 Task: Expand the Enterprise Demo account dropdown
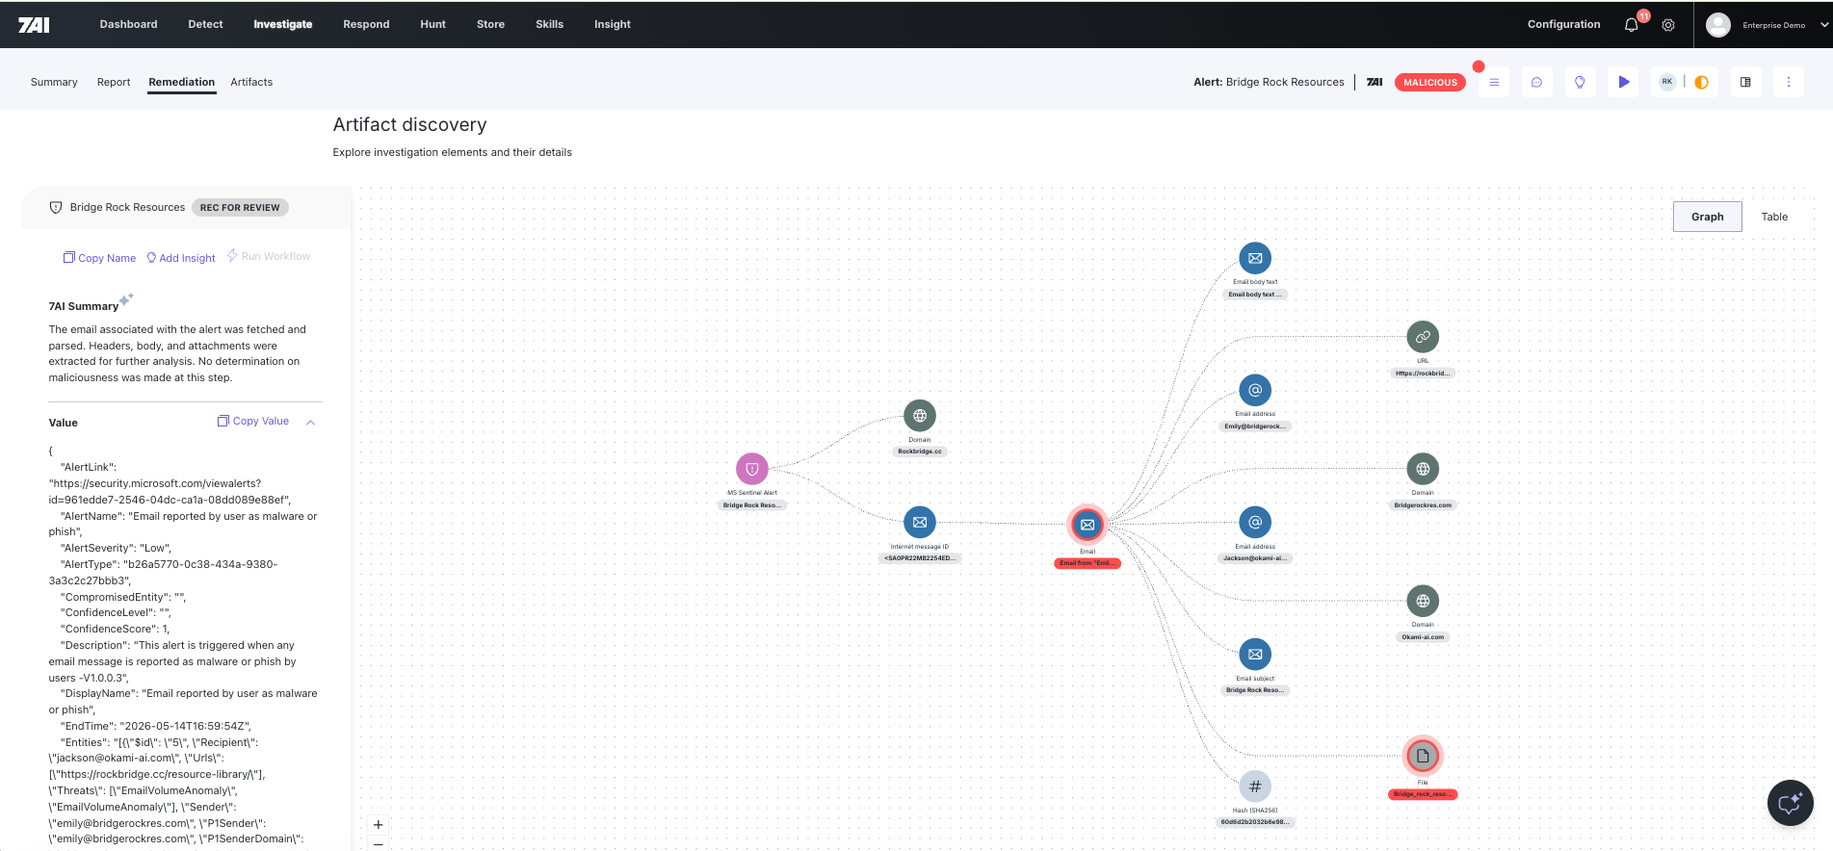1824,25
